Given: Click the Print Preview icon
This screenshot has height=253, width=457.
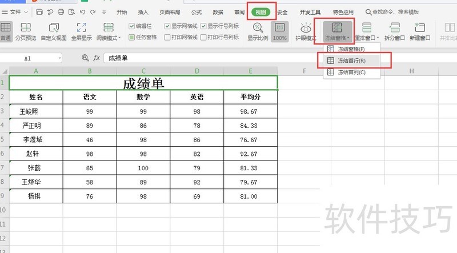Looking at the screenshot, I should (x=71, y=12).
